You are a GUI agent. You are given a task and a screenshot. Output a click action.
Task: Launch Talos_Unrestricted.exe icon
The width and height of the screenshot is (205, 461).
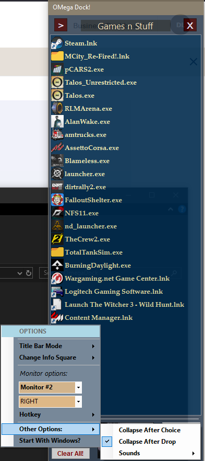coord(57,83)
